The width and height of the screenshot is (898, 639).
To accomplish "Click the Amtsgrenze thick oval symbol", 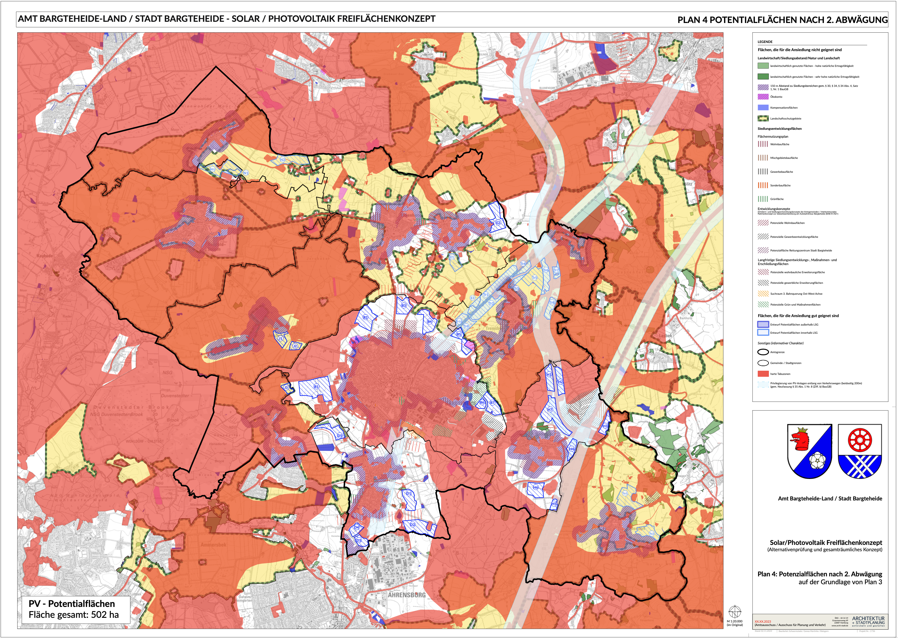I will pyautogui.click(x=763, y=352).
